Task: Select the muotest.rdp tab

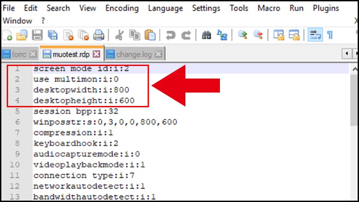Action: (x=71, y=54)
